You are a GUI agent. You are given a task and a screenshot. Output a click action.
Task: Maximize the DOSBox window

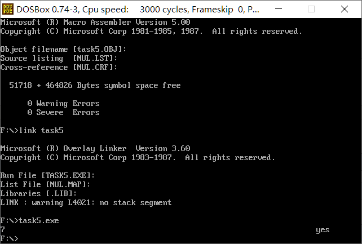(x=311, y=9)
